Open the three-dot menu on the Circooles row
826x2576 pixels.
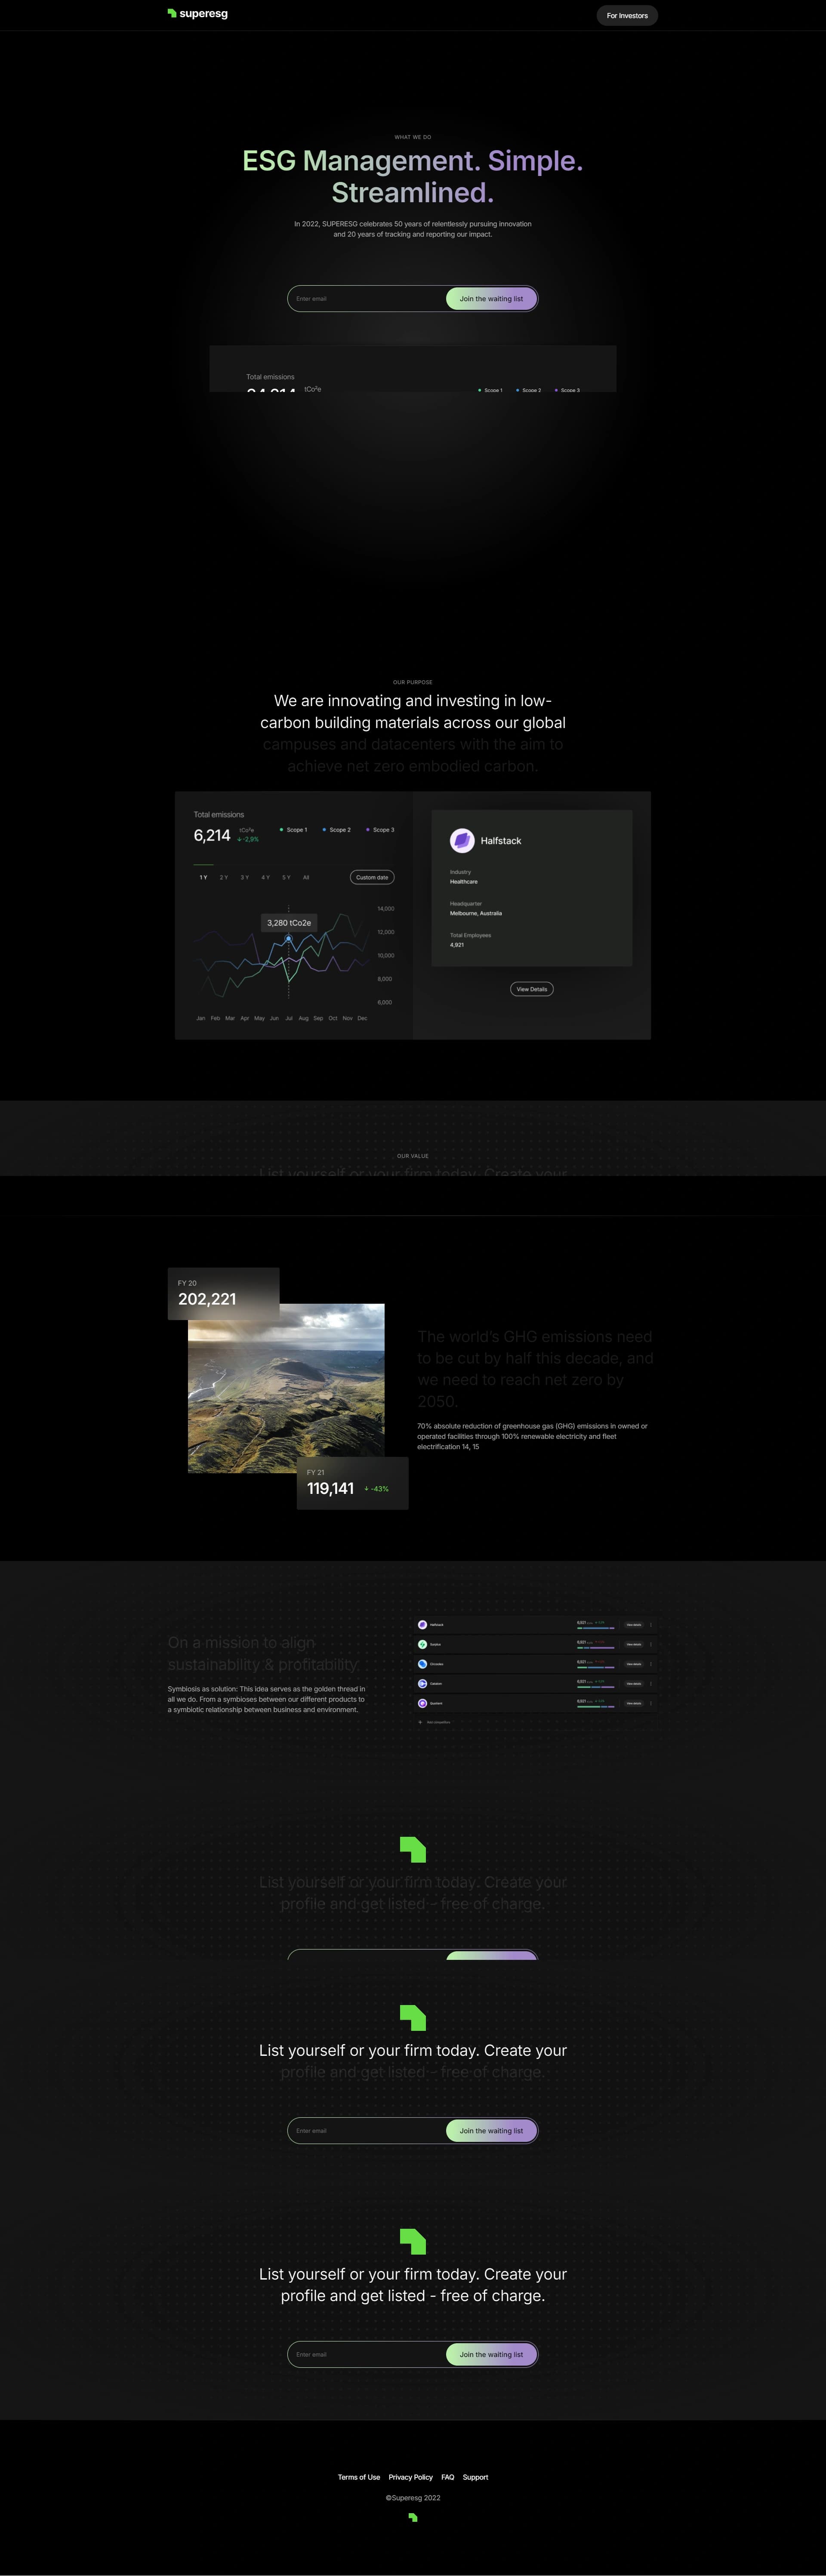click(x=651, y=1664)
